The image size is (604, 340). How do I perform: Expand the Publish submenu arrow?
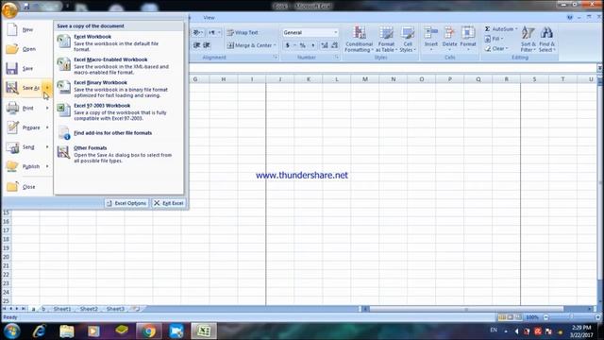coord(47,166)
